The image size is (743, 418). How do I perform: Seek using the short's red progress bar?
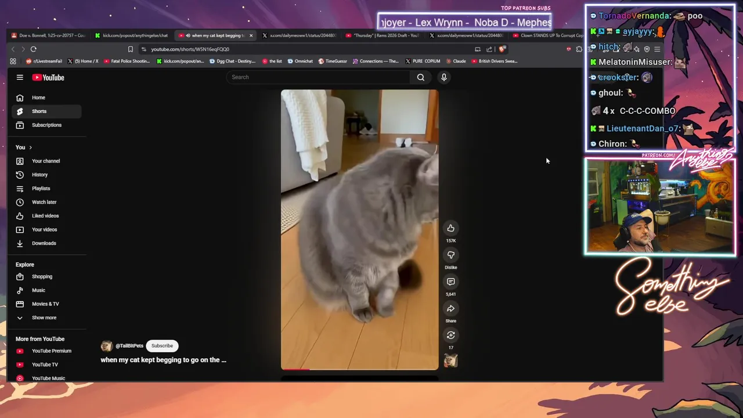(x=360, y=369)
